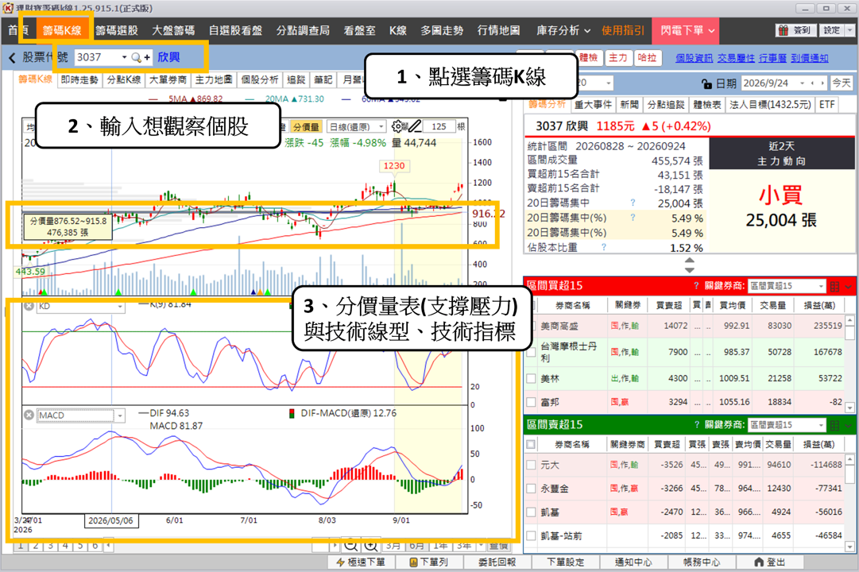Go to previous date with left arrow
This screenshot has width=859, height=572.
pyautogui.click(x=812, y=83)
